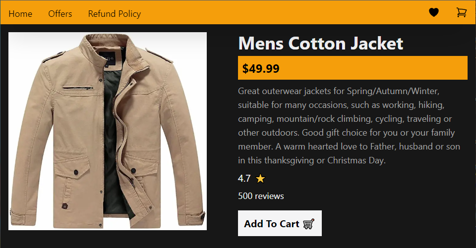Click the yellow rating star icon
Screen dimensions: 476x248
260,179
